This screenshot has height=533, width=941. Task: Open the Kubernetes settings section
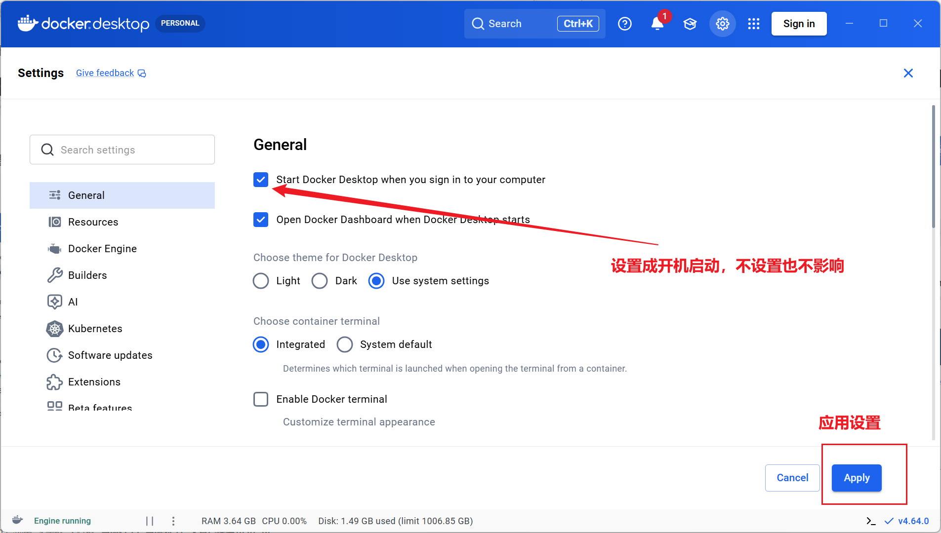tap(122, 329)
